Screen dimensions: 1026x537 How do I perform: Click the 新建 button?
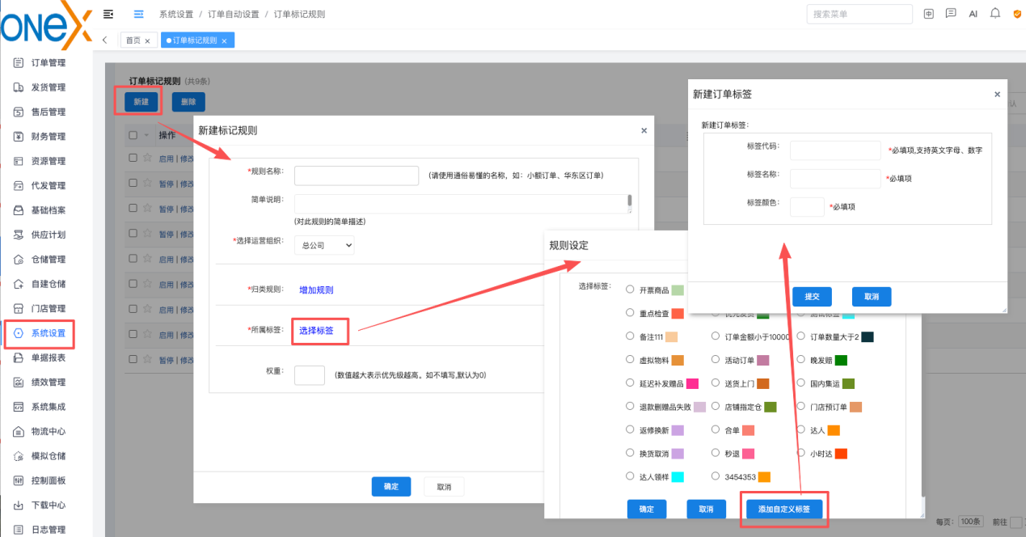[x=141, y=102]
